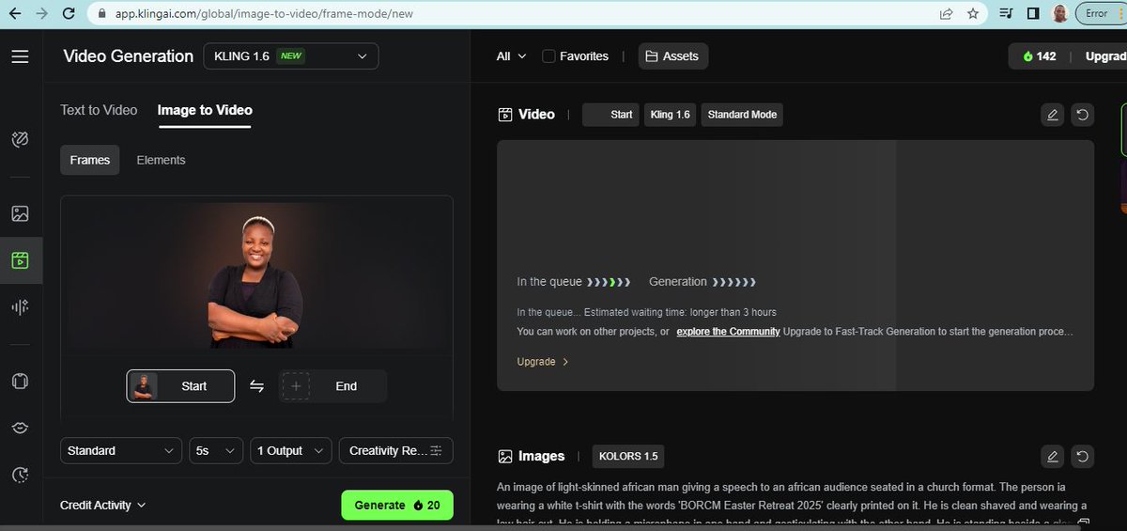Image resolution: width=1127 pixels, height=531 pixels.
Task: Click the Start frame button
Action: (x=180, y=386)
